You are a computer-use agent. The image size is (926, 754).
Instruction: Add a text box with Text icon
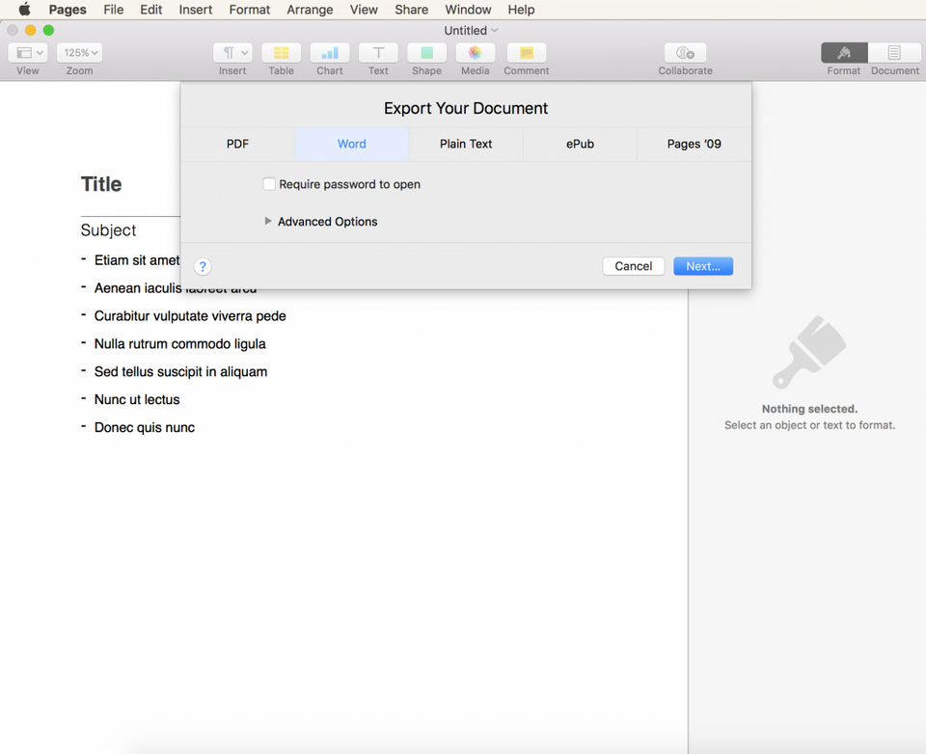pyautogui.click(x=378, y=53)
